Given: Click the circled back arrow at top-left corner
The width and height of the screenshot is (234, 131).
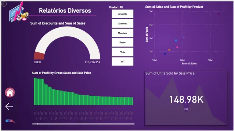Looking at the screenshot, I should click(4, 4).
